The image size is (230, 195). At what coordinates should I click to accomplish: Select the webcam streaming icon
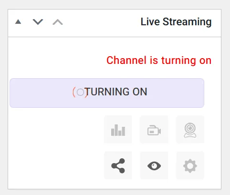190,130
